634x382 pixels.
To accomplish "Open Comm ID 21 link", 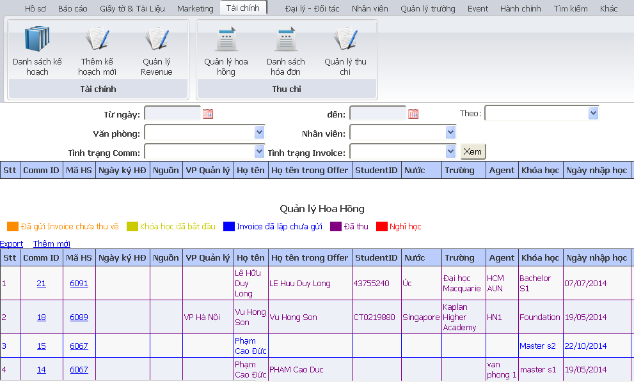I will coord(41,284).
